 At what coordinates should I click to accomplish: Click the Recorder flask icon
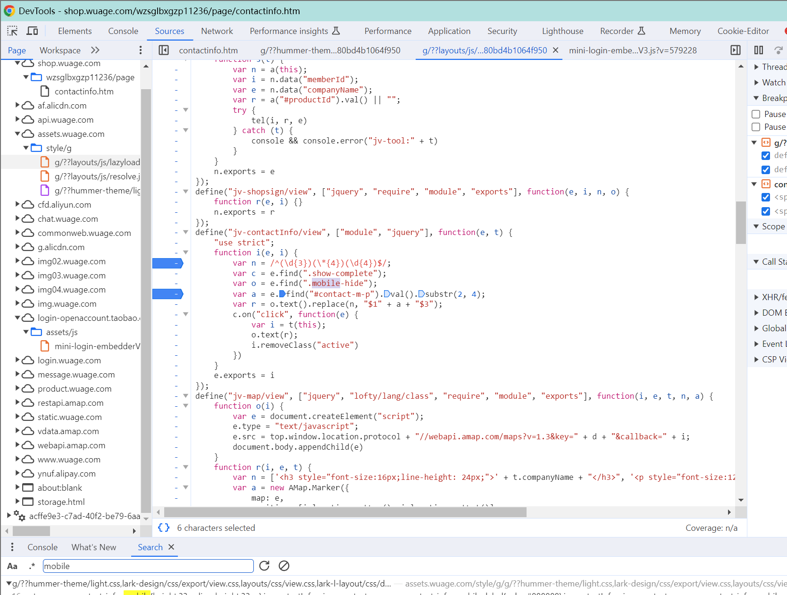[641, 31]
